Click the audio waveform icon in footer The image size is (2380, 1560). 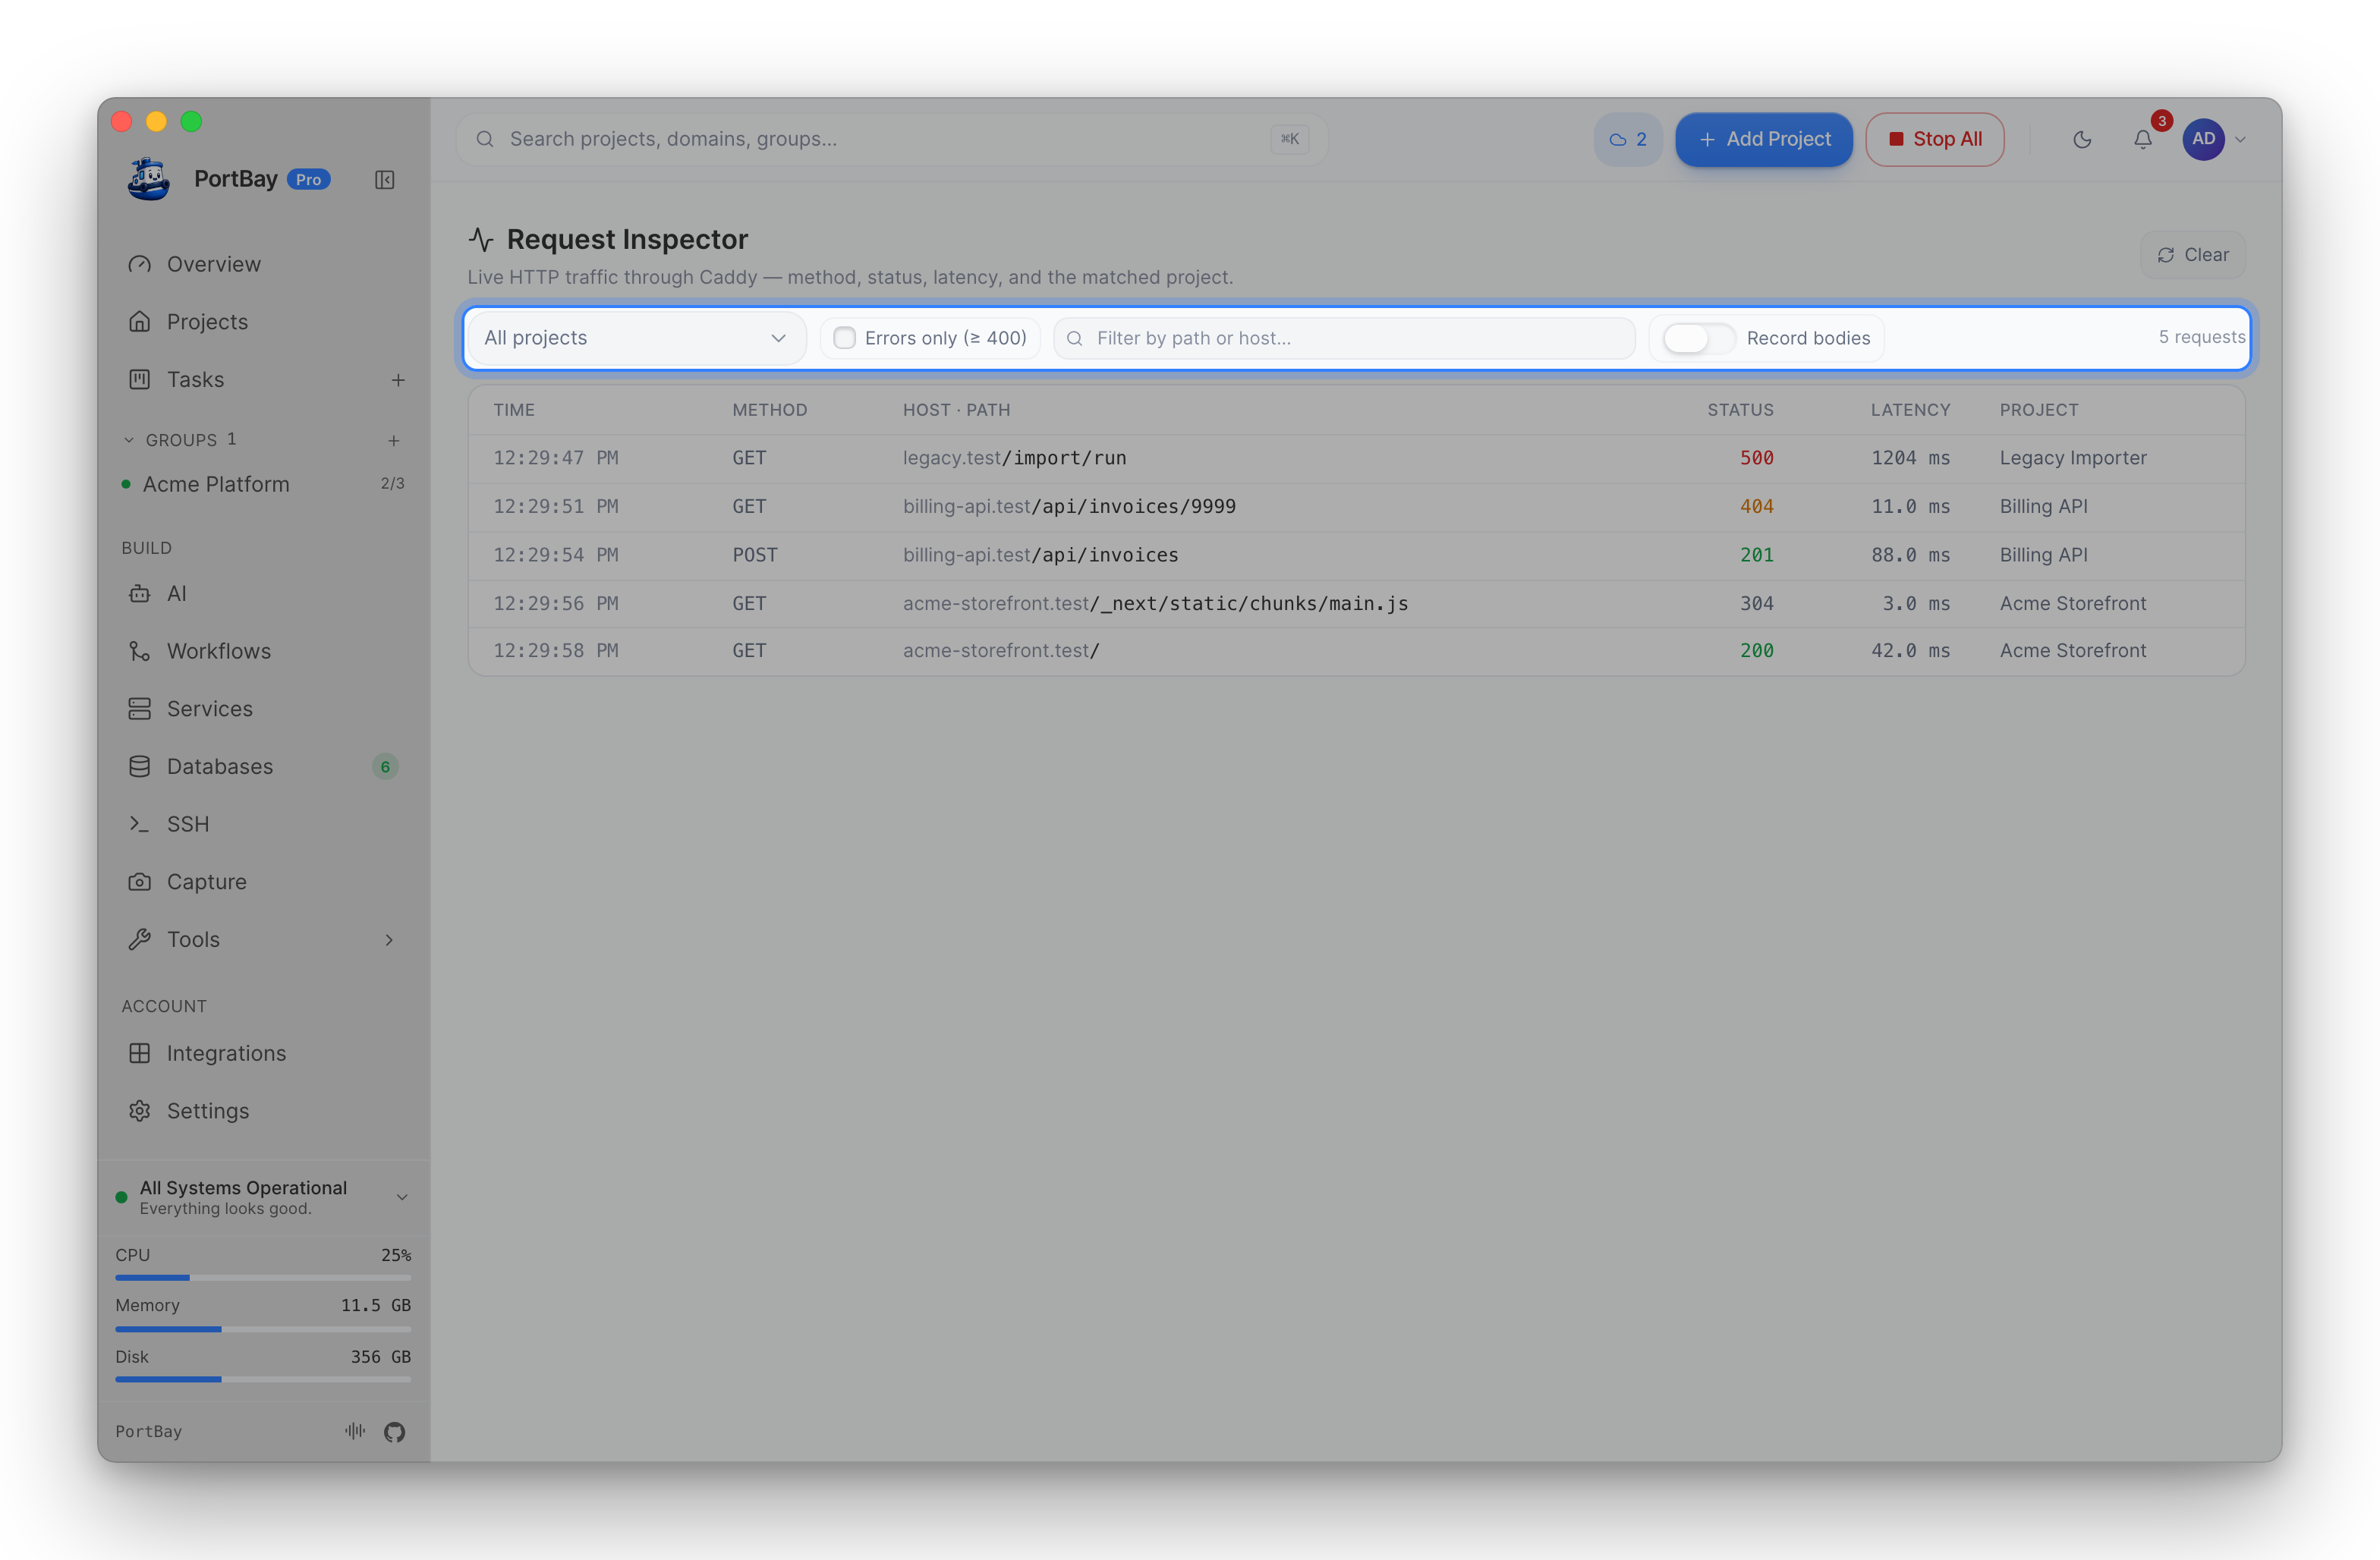[355, 1431]
